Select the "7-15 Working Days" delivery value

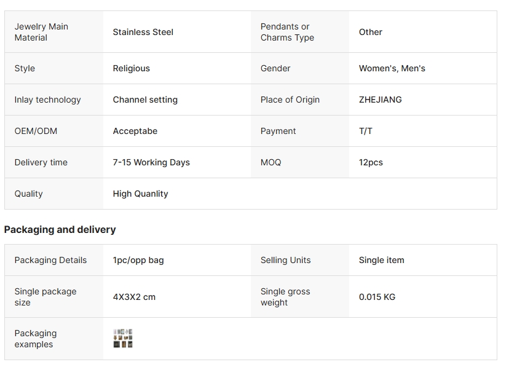point(151,162)
